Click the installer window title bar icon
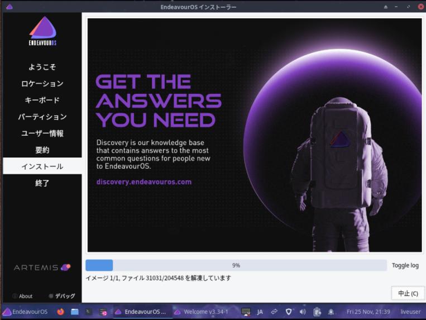The width and height of the screenshot is (426, 320). coord(9,7)
